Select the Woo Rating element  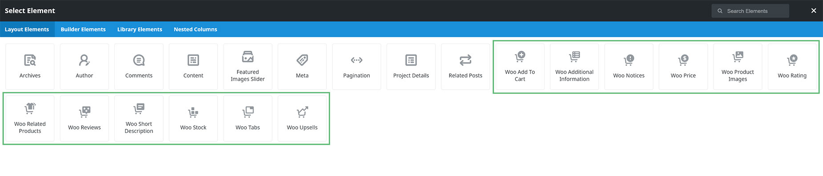click(x=792, y=67)
